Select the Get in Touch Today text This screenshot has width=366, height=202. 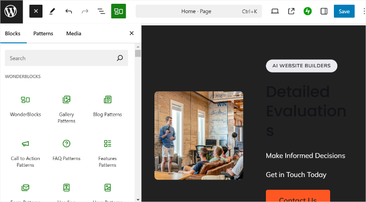pos(296,175)
